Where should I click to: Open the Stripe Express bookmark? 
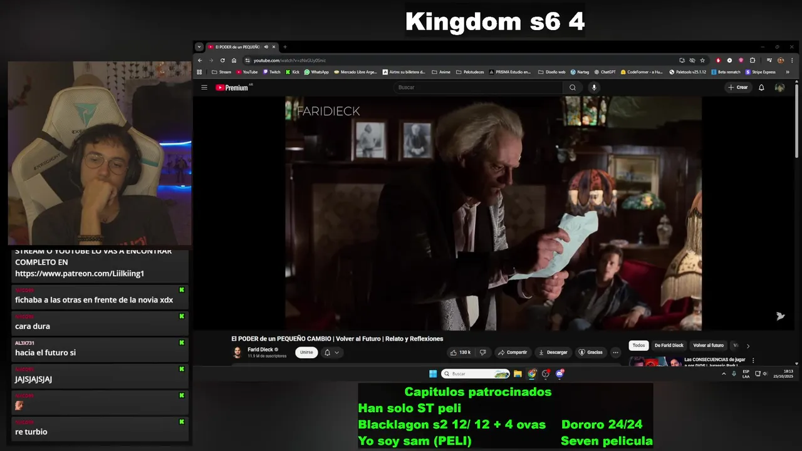coord(760,72)
